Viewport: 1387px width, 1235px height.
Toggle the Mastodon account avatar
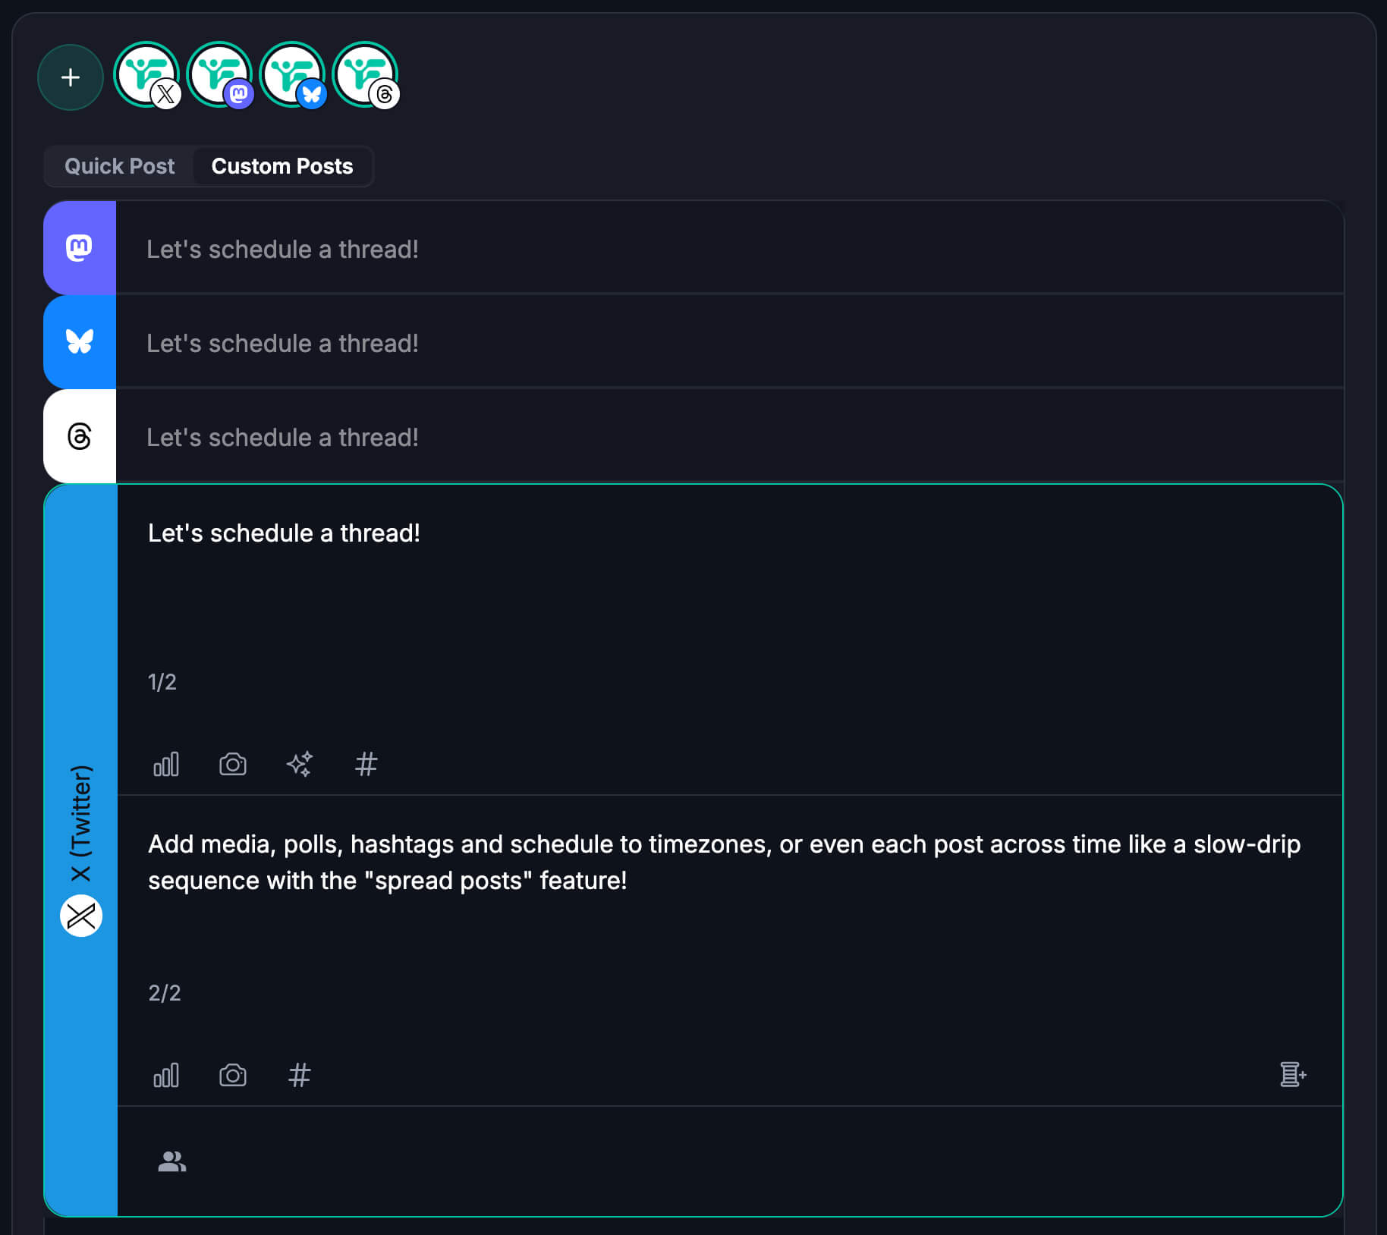[x=219, y=75]
